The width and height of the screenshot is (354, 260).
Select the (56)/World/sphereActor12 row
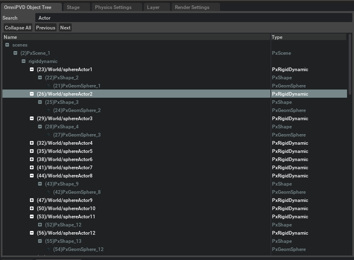(x=66, y=233)
